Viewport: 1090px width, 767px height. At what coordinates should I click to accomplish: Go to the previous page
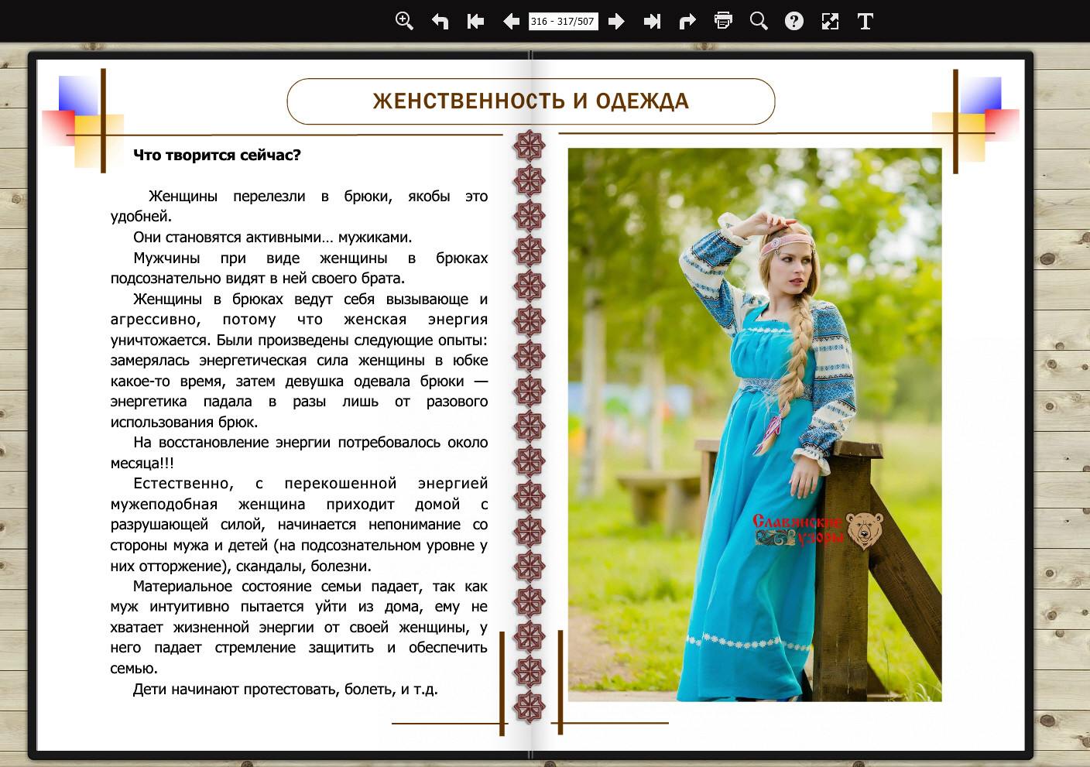(511, 21)
